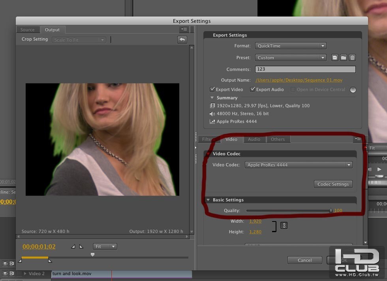Viewport: 387px width, 281px height.
Task: Delete the preset with the trash icon
Action: 352,58
